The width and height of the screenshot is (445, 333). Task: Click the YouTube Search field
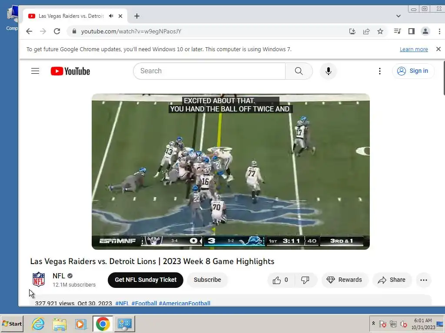pos(209,71)
